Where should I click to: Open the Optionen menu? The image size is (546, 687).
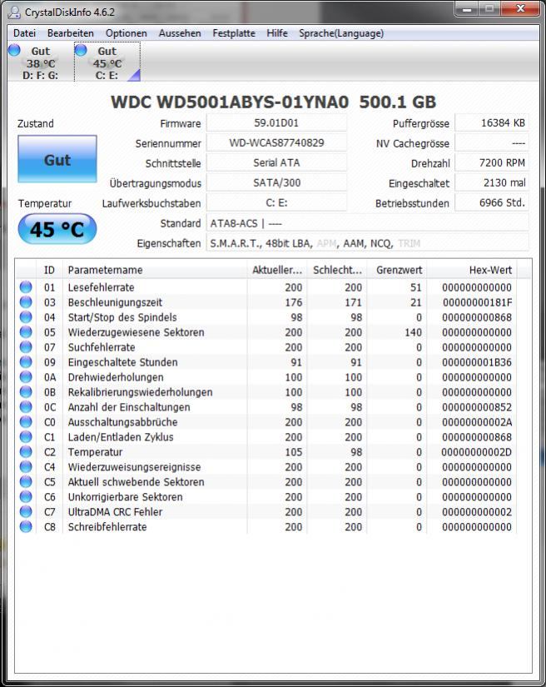tap(127, 33)
